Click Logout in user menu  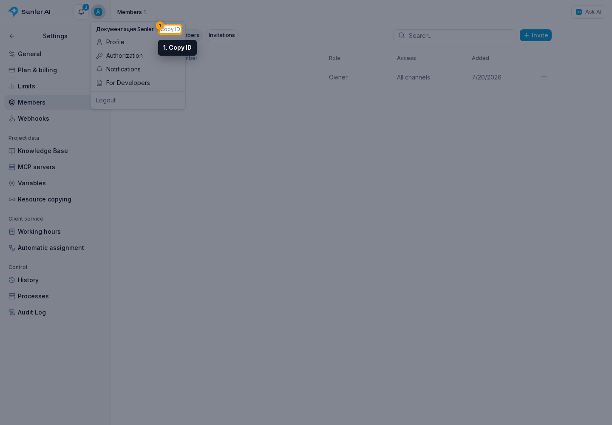click(x=138, y=100)
